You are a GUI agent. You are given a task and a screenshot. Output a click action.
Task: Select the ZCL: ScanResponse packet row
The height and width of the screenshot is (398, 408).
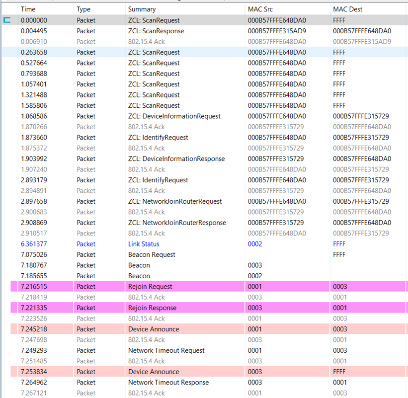point(156,31)
